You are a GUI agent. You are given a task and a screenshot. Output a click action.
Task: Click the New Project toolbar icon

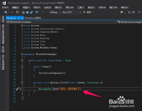click(17, 12)
